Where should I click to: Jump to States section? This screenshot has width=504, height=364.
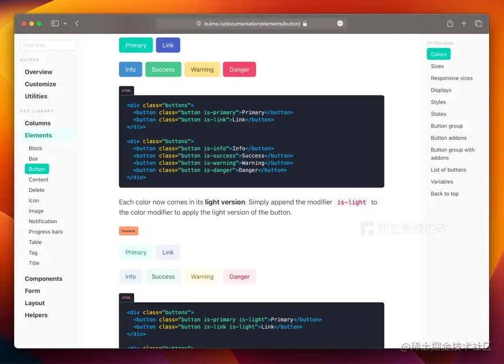coord(439,114)
